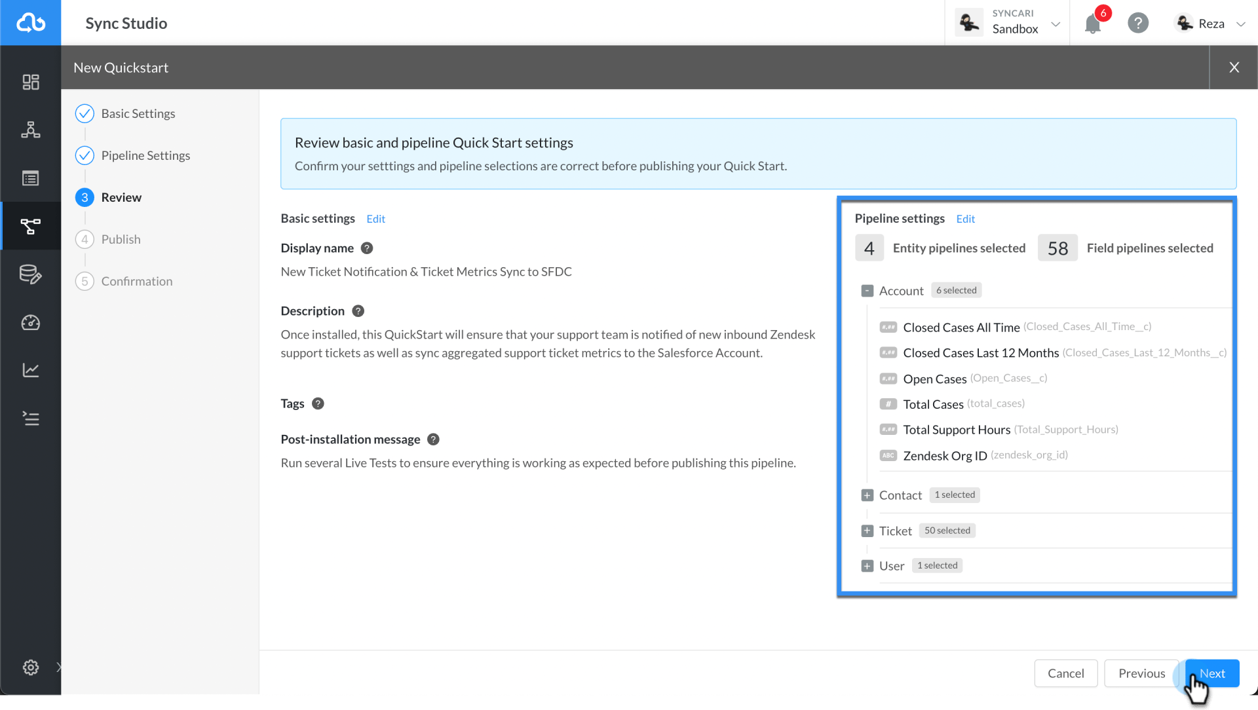Image resolution: width=1258 pixels, height=710 pixels.
Task: Click the decimal type icon beside Total Support Hours
Action: (888, 430)
